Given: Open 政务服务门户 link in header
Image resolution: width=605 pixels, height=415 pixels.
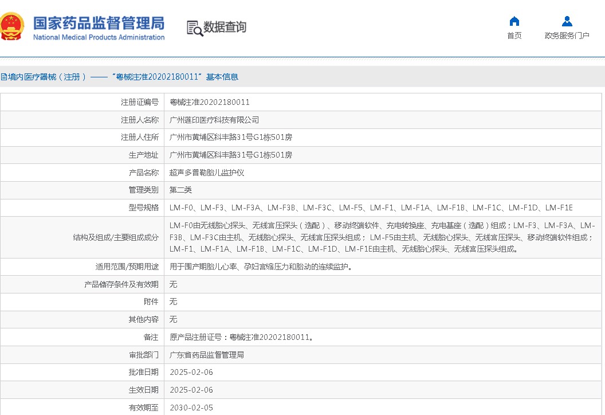Looking at the screenshot, I should (567, 36).
